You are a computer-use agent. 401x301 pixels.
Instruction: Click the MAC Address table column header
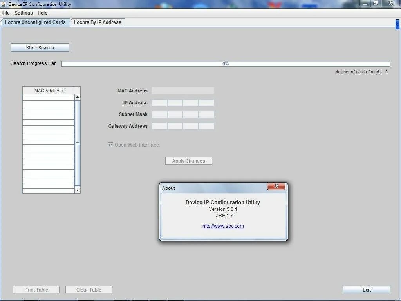pos(49,91)
